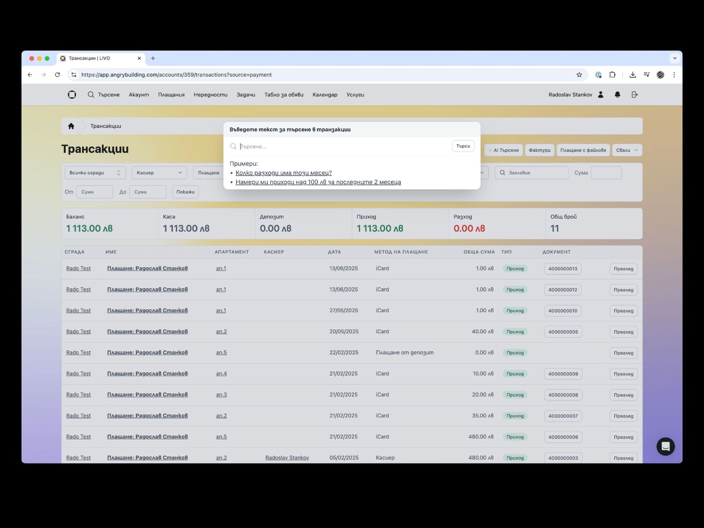Bookmark this page with star icon
The image size is (704, 528).
[x=579, y=75]
